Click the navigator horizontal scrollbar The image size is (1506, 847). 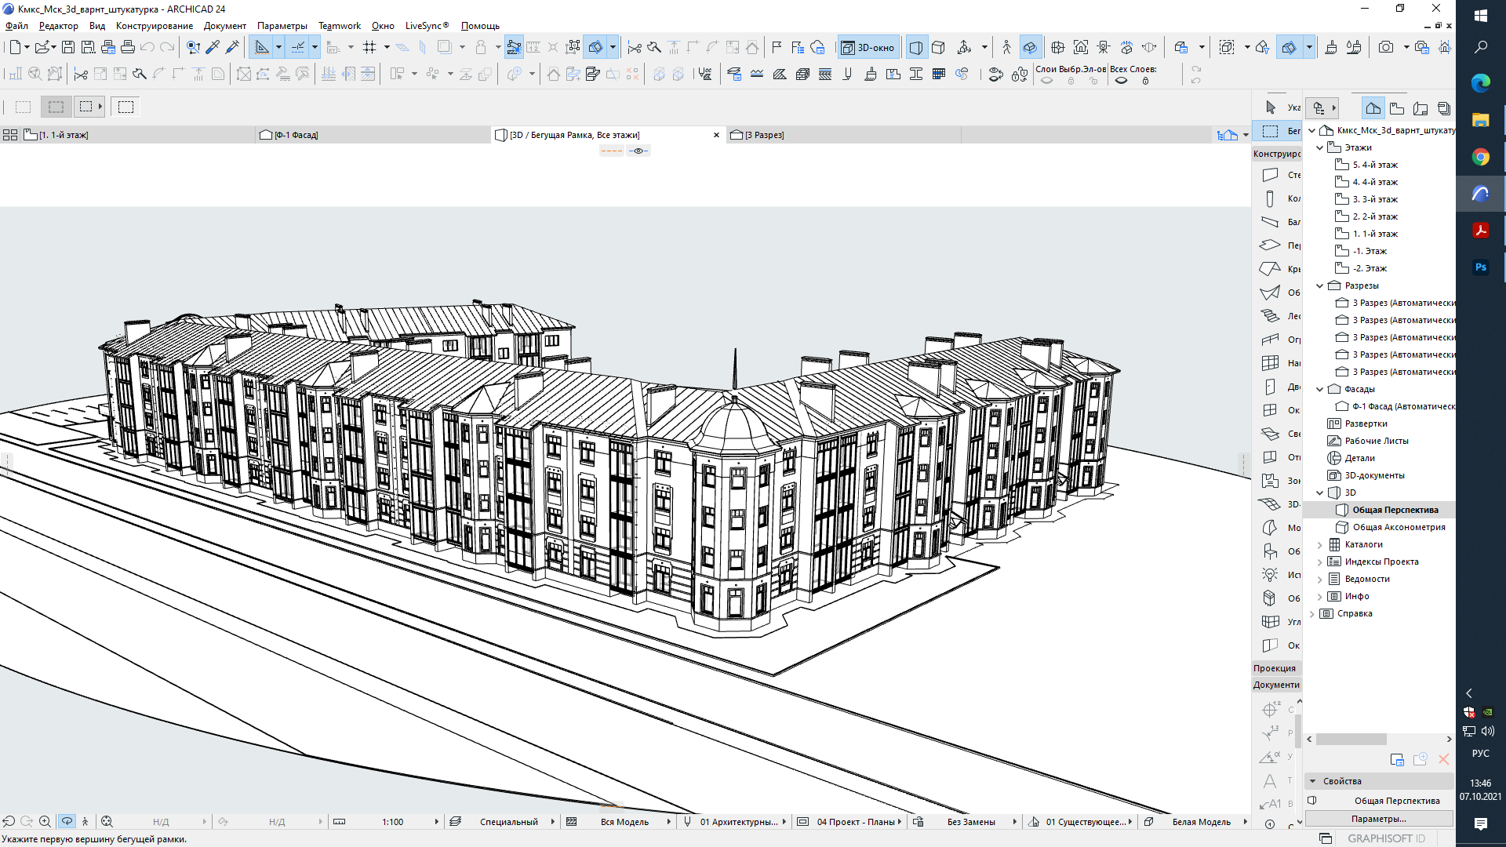pyautogui.click(x=1351, y=739)
